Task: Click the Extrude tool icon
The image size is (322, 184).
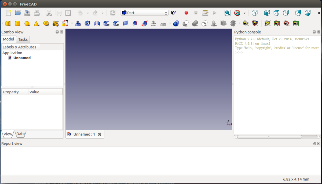Action: pos(78,24)
